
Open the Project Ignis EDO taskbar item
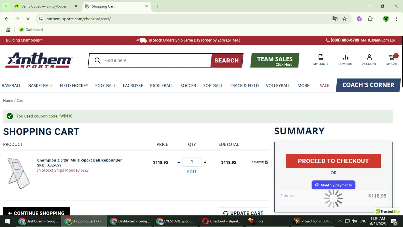click(x=313, y=221)
